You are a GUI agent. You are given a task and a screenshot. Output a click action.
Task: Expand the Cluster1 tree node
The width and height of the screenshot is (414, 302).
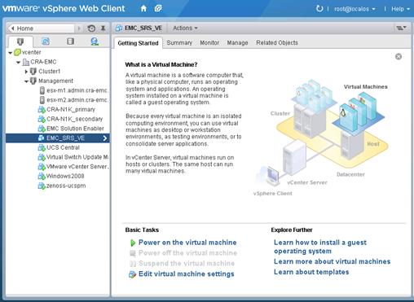pos(26,72)
